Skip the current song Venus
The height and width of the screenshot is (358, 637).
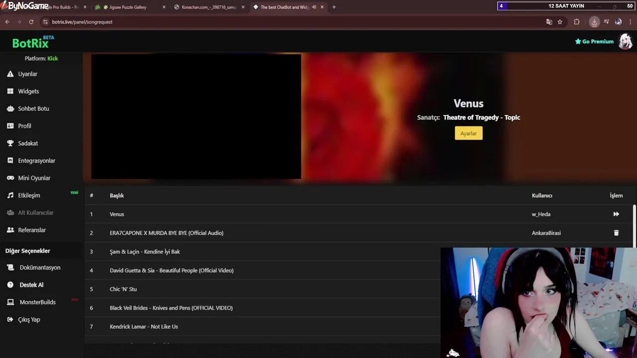pos(616,214)
